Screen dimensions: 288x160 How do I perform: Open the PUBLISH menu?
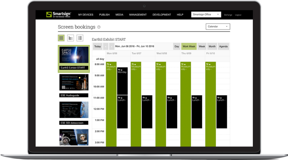[x=104, y=15]
